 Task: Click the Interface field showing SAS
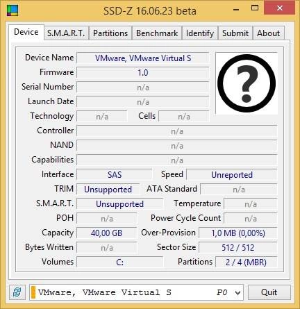tap(115, 175)
